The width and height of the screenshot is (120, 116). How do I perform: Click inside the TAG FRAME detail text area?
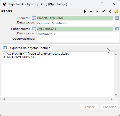point(58,74)
